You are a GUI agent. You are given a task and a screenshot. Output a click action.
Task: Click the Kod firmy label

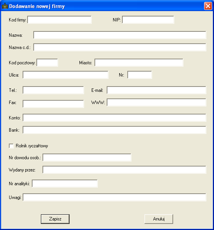coord(18,20)
